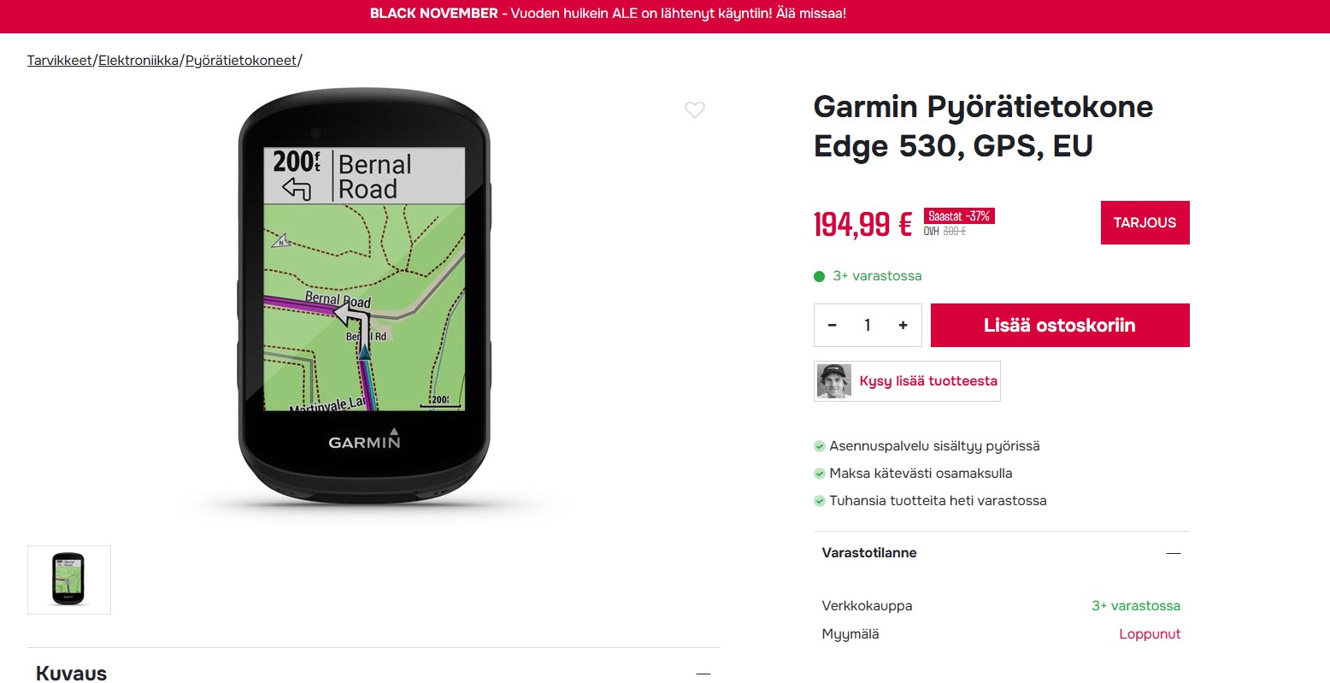Click the quantity input field showing 1
Screen dimensions: 1330x683
pos(868,325)
